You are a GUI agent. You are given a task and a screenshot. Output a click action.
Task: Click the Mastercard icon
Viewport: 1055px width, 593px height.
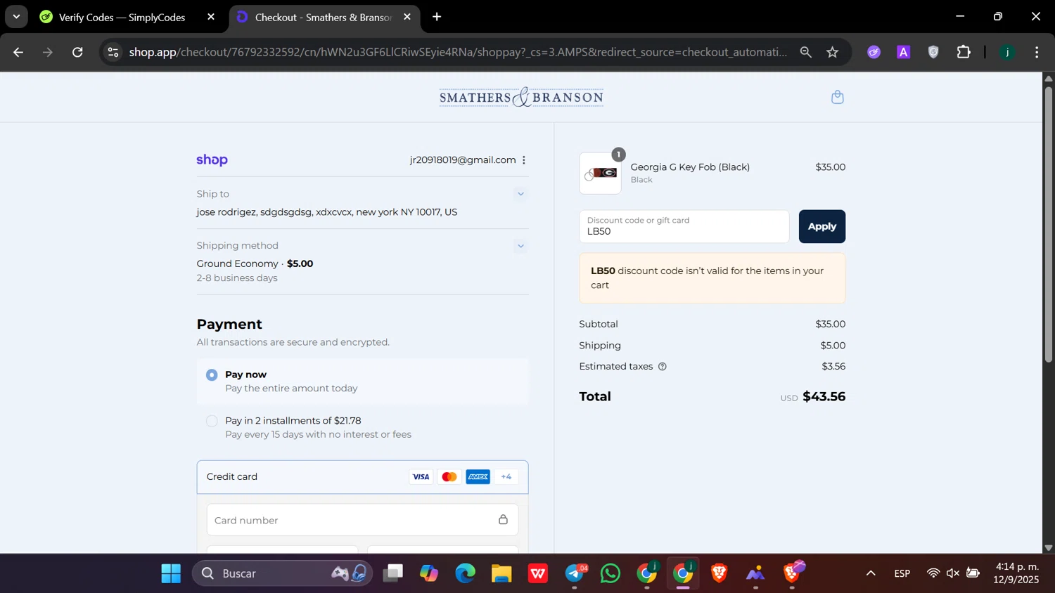tap(449, 477)
